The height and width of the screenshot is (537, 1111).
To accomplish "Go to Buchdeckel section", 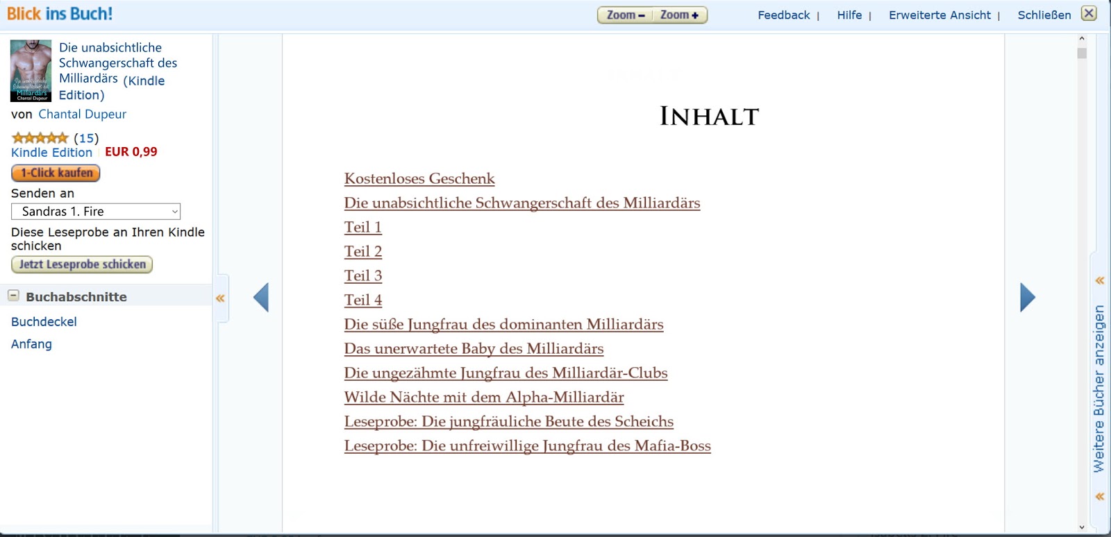I will coord(44,322).
